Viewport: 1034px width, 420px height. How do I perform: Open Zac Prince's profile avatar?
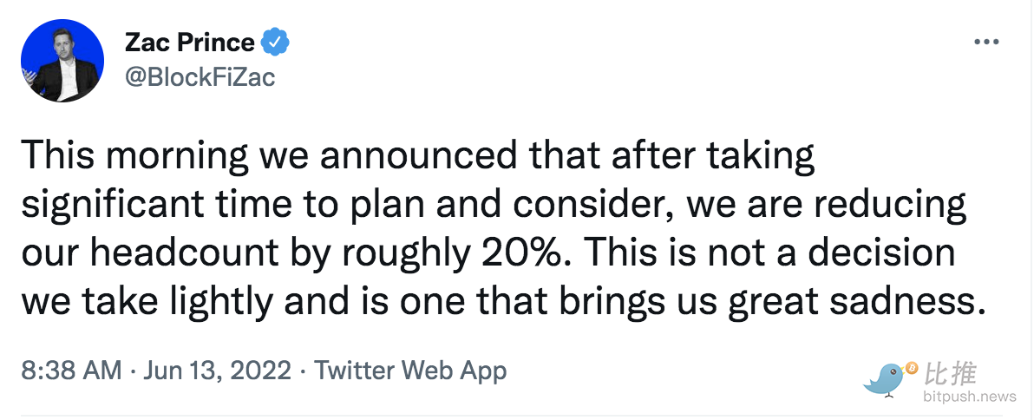[x=62, y=61]
